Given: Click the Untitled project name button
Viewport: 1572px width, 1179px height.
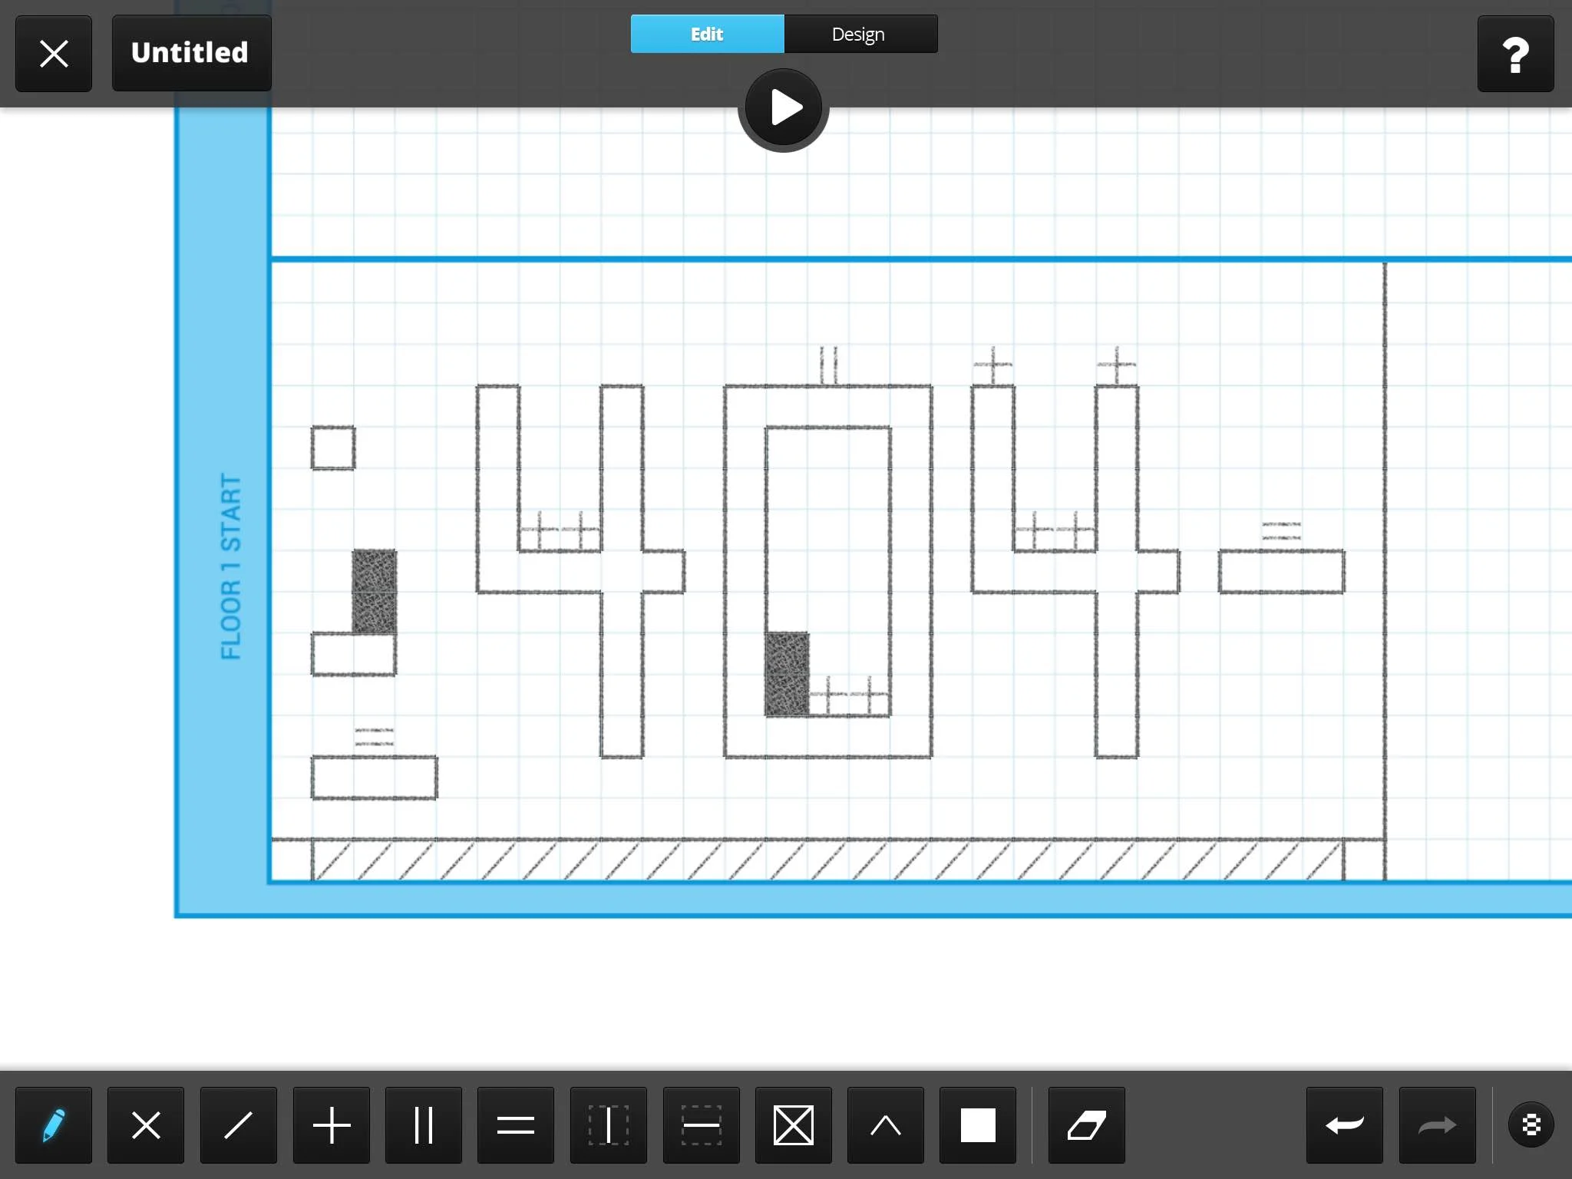Looking at the screenshot, I should (x=191, y=53).
